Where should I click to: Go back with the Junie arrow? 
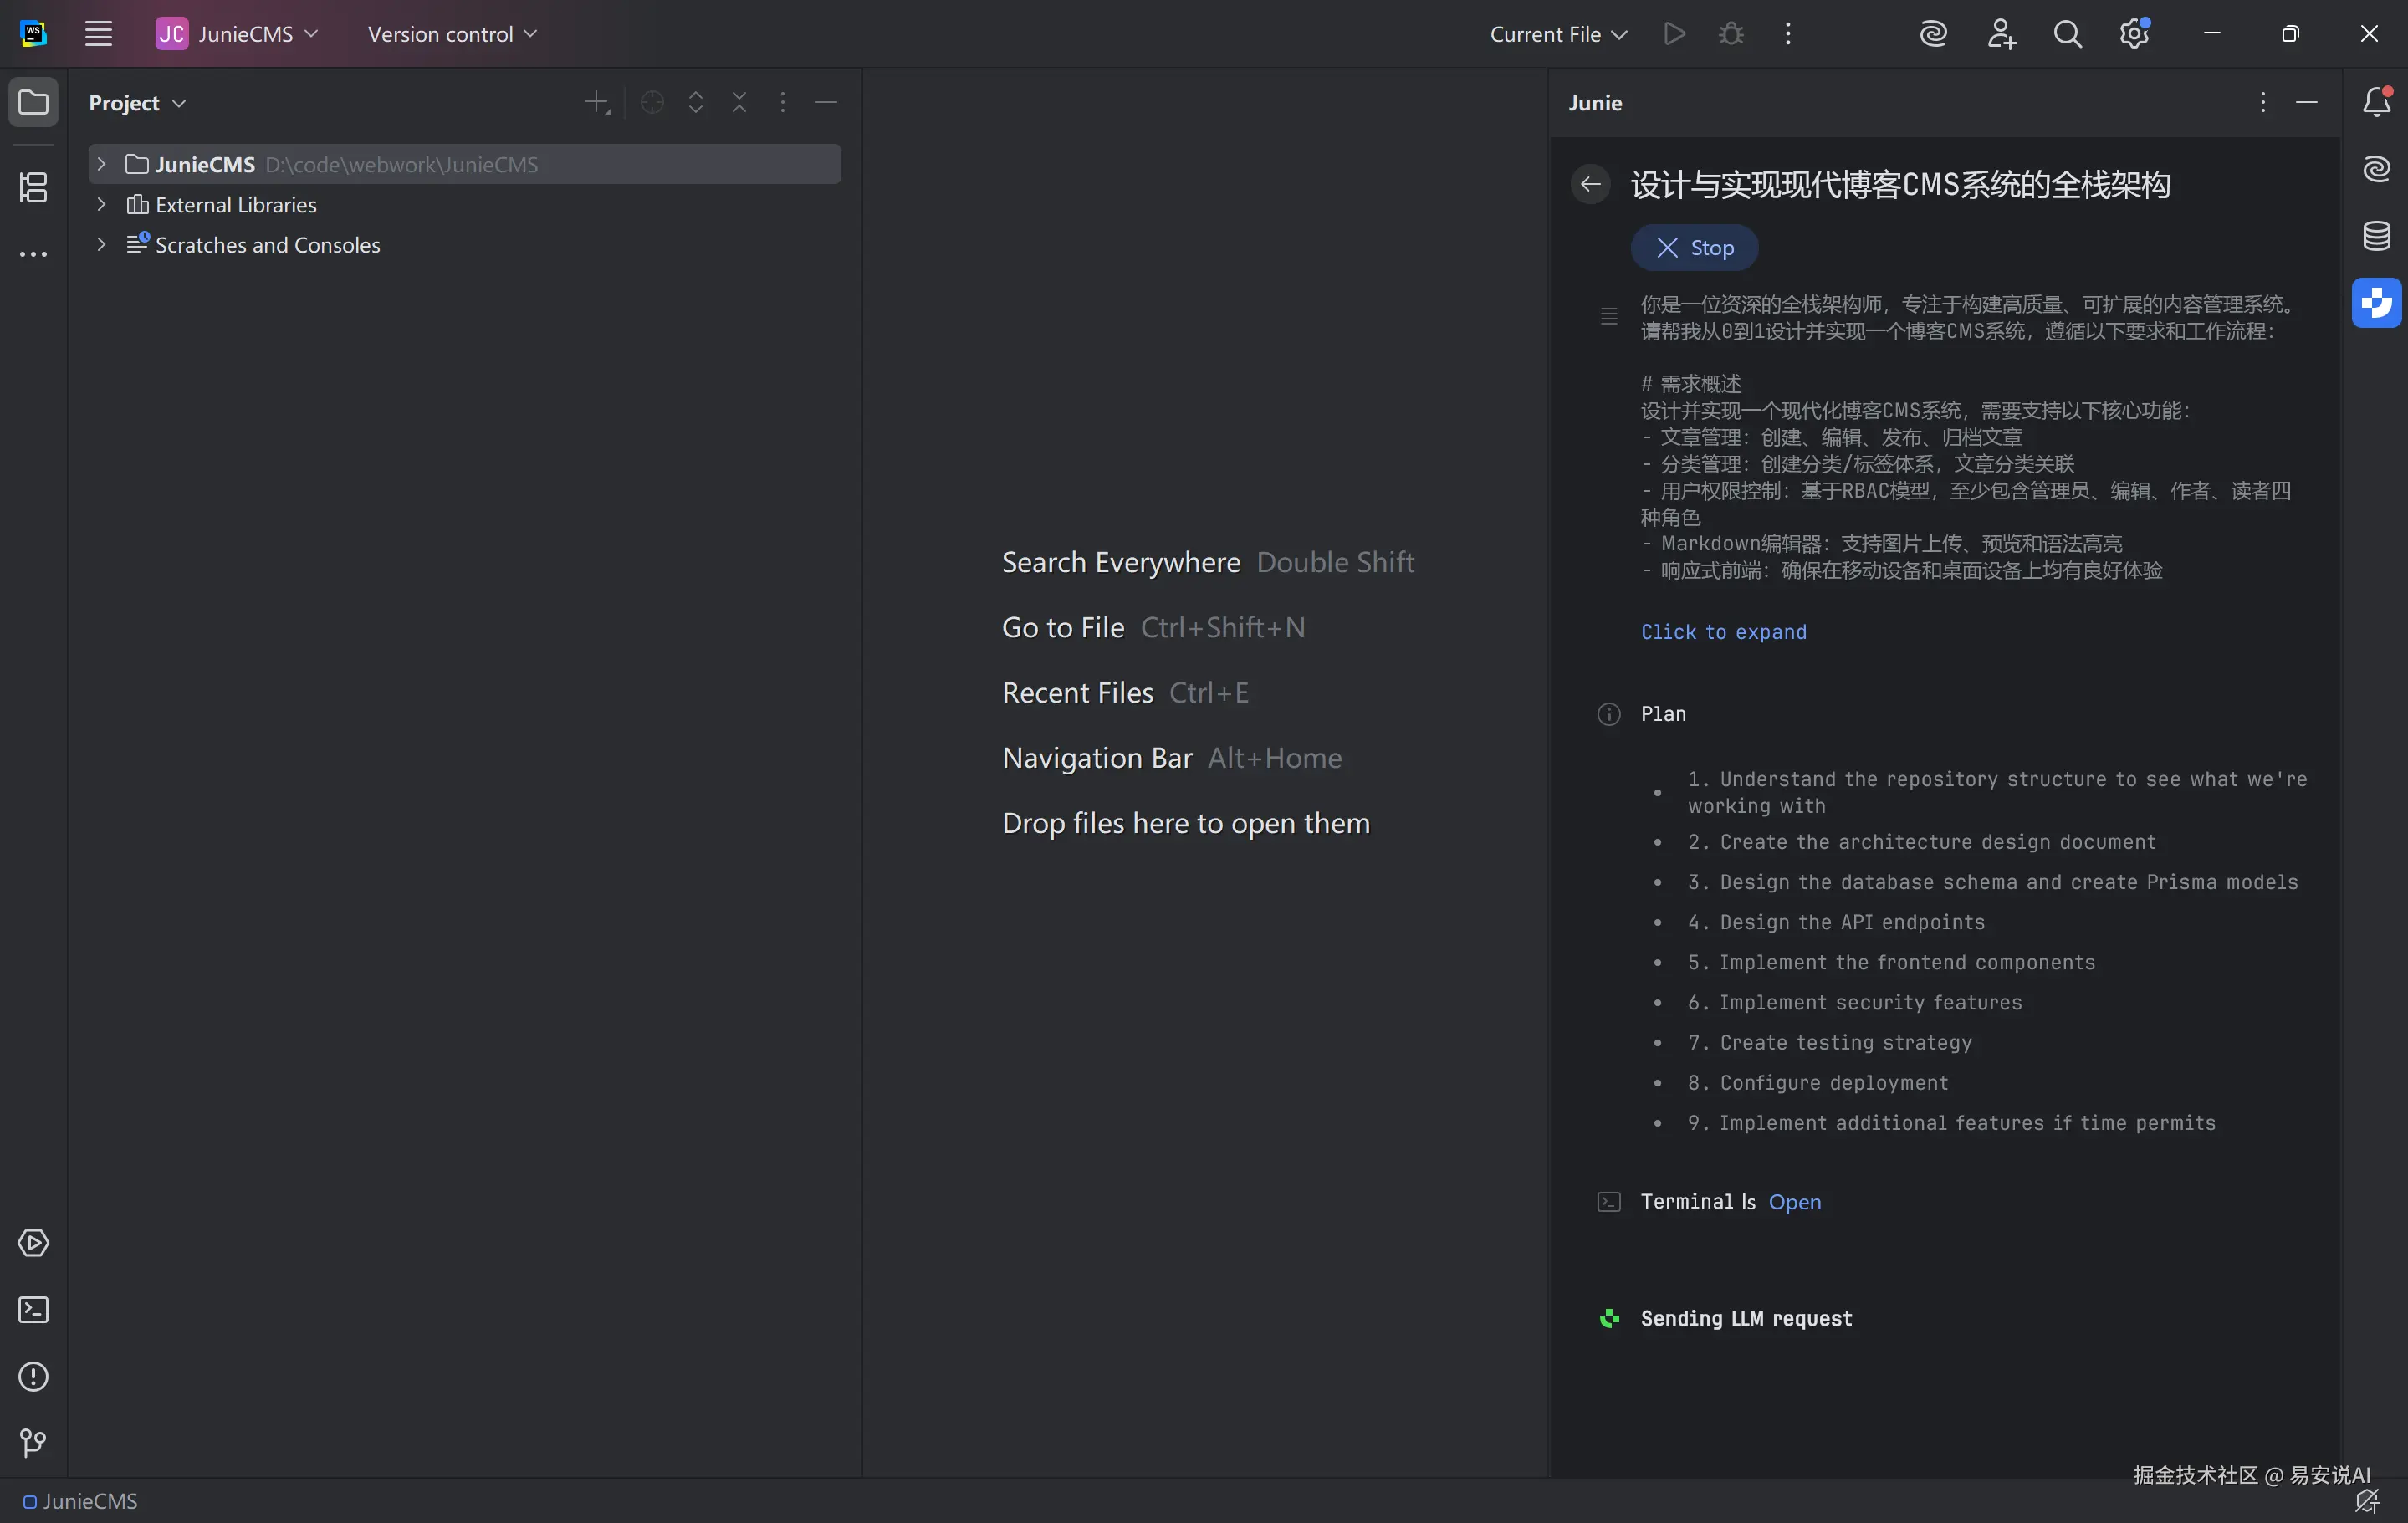point(1590,184)
